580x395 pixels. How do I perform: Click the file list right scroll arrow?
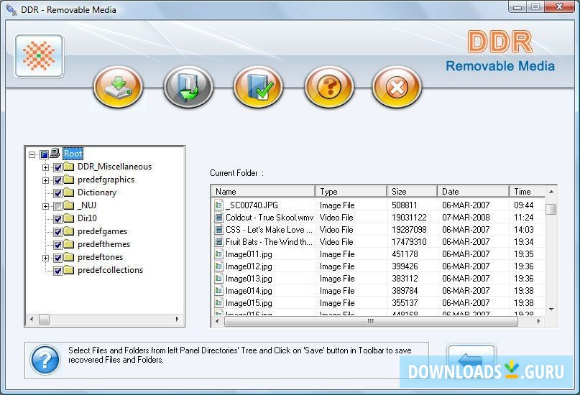pyautogui.click(x=538, y=322)
